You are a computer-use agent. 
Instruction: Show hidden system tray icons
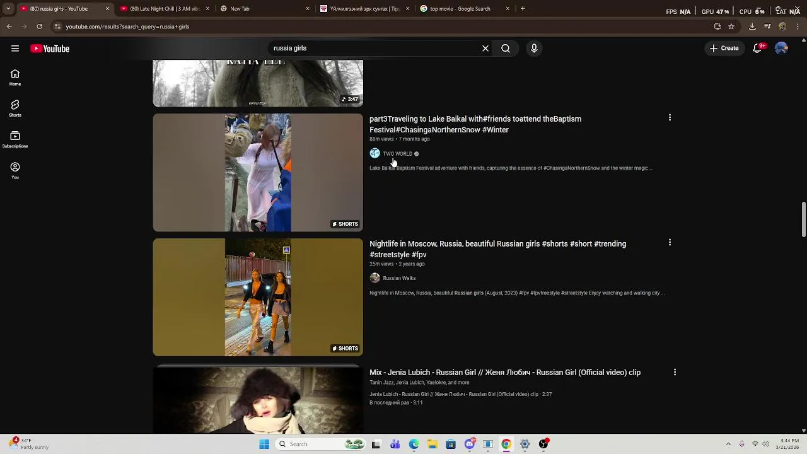(728, 444)
